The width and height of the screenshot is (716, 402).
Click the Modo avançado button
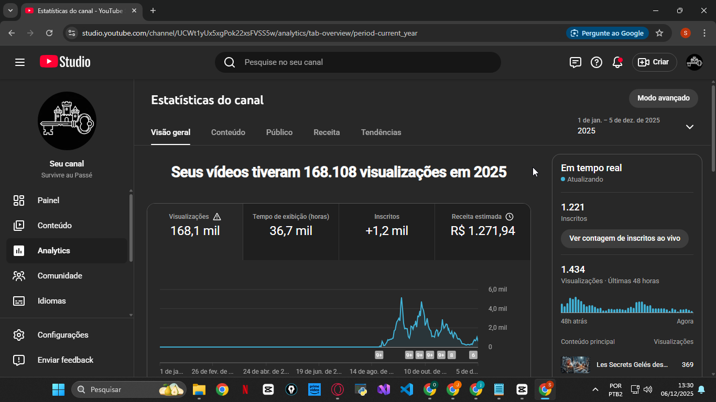pos(663,98)
